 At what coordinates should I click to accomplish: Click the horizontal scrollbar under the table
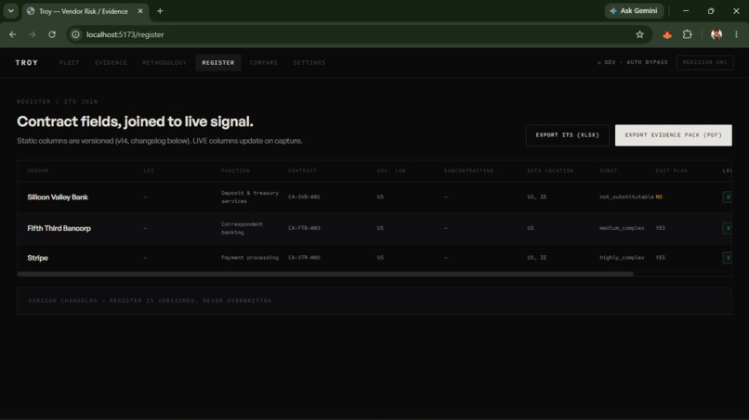pos(325,274)
